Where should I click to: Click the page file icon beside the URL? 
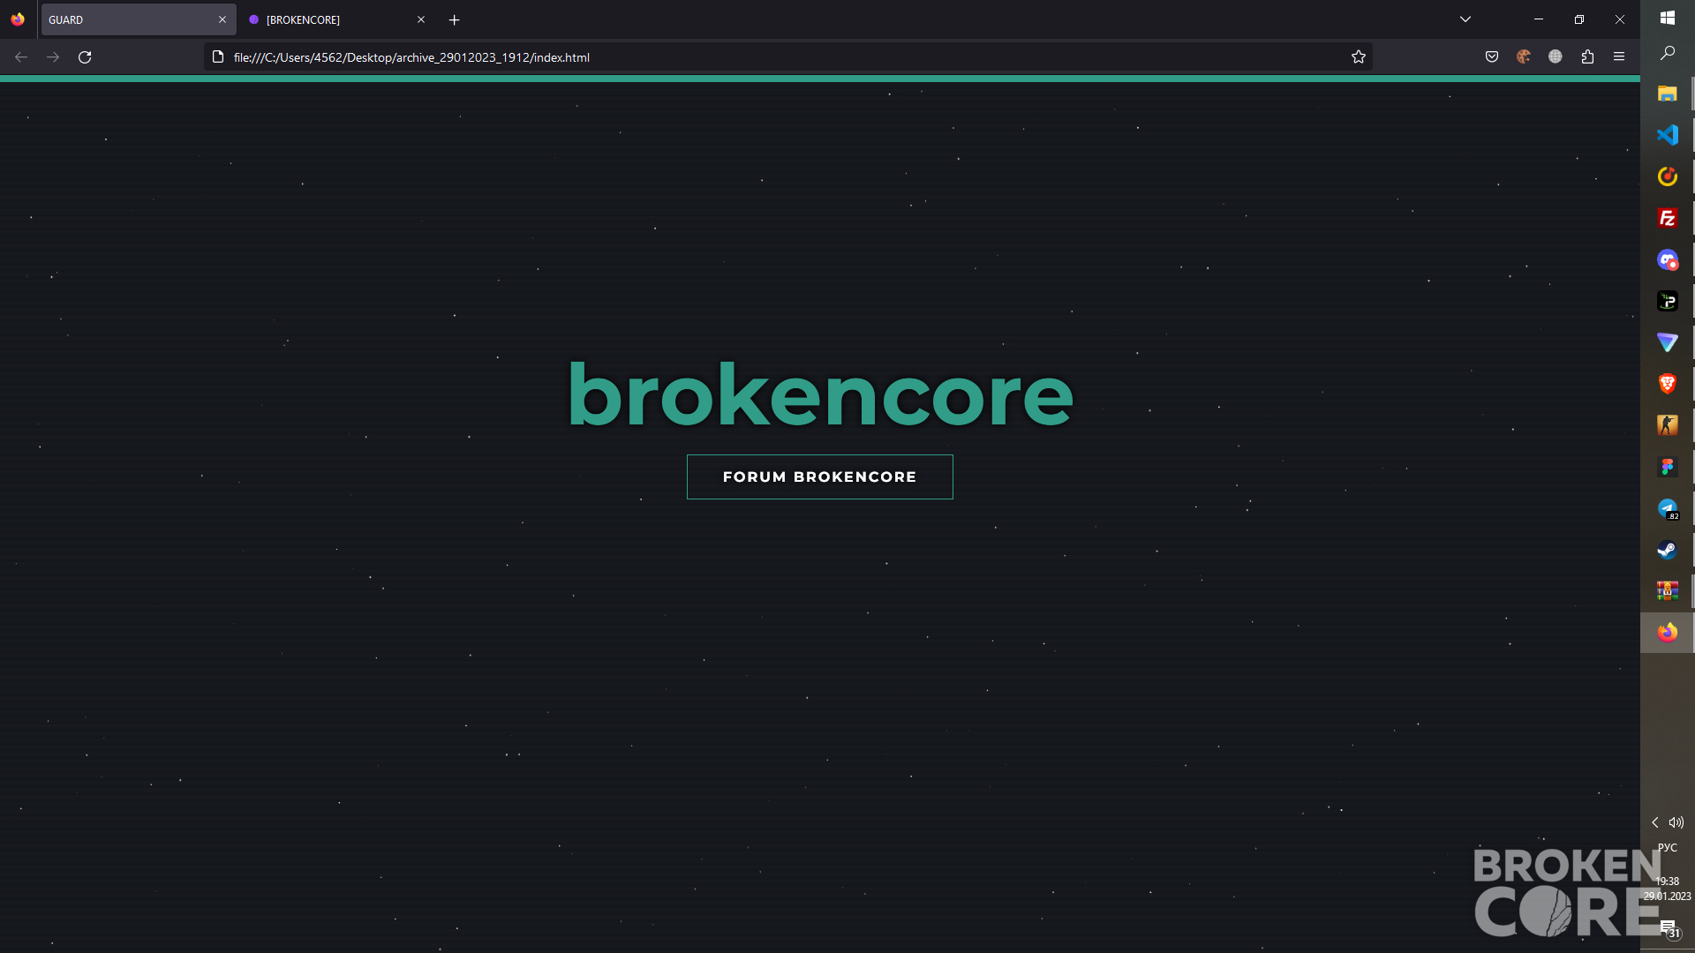coord(218,57)
